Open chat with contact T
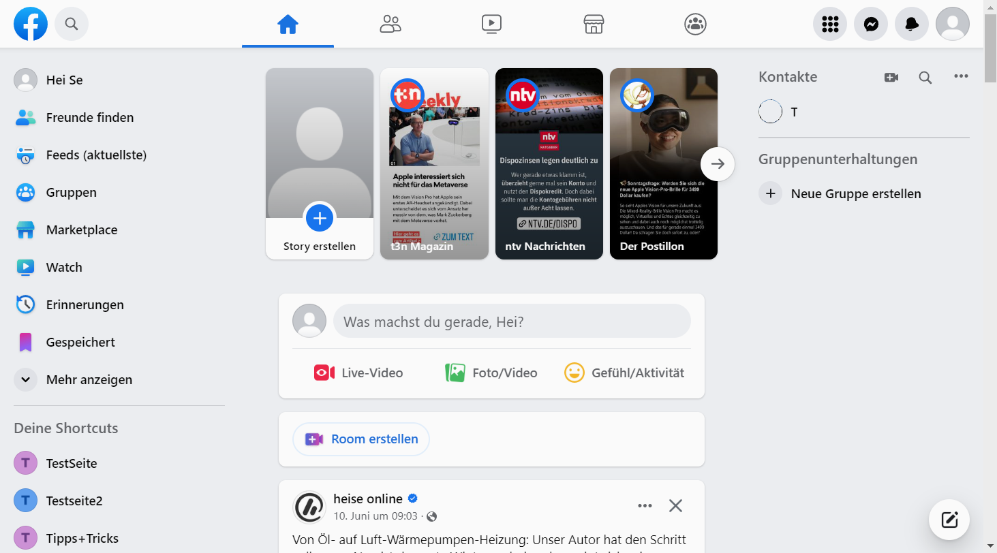 pos(863,112)
